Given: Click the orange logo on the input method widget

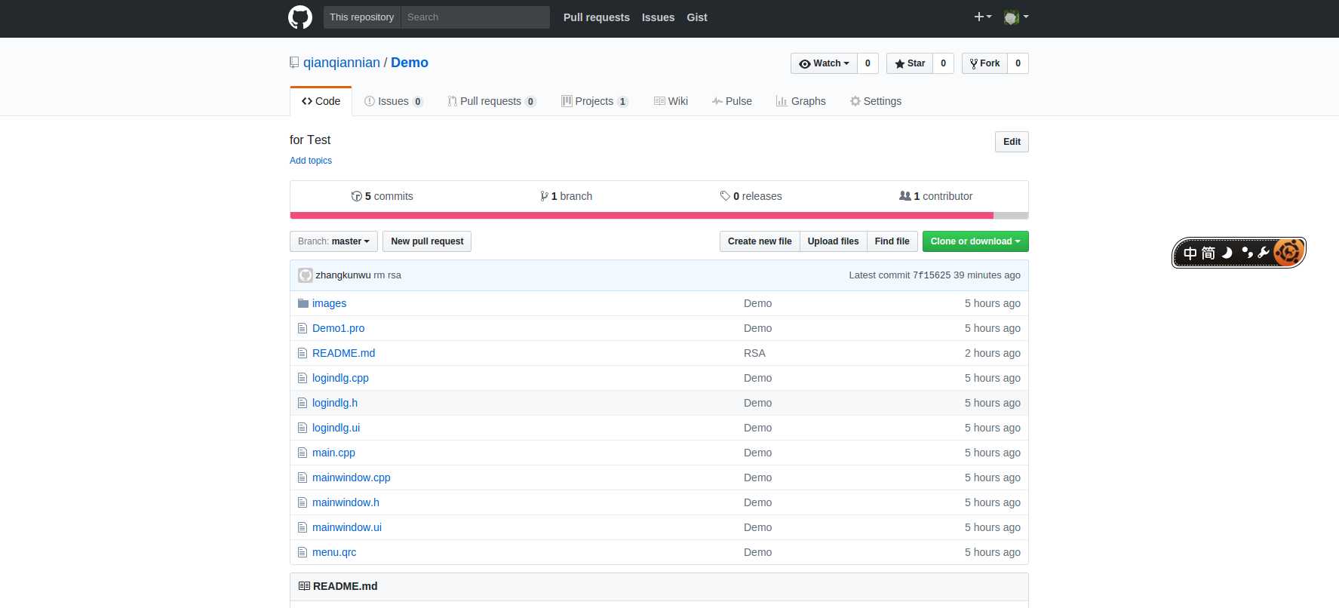Looking at the screenshot, I should click(1288, 252).
